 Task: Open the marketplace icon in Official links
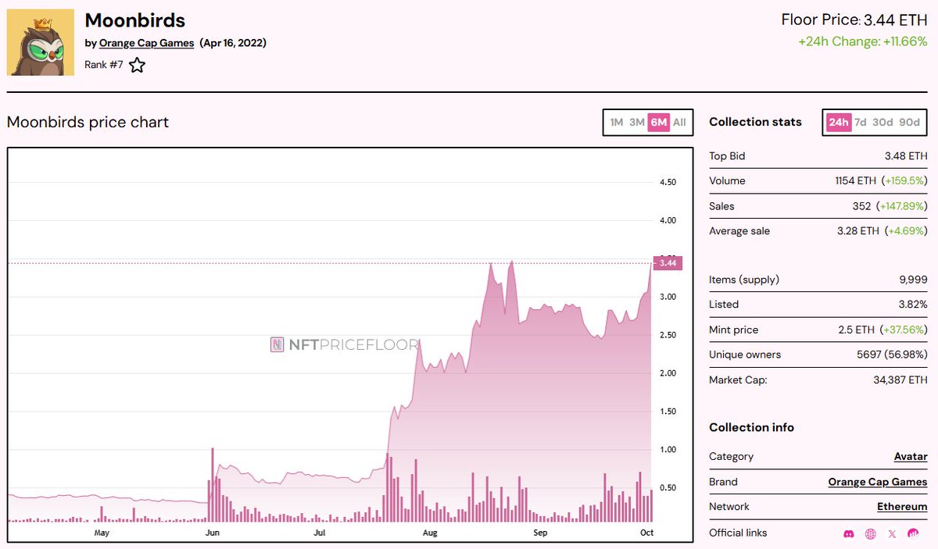[913, 533]
